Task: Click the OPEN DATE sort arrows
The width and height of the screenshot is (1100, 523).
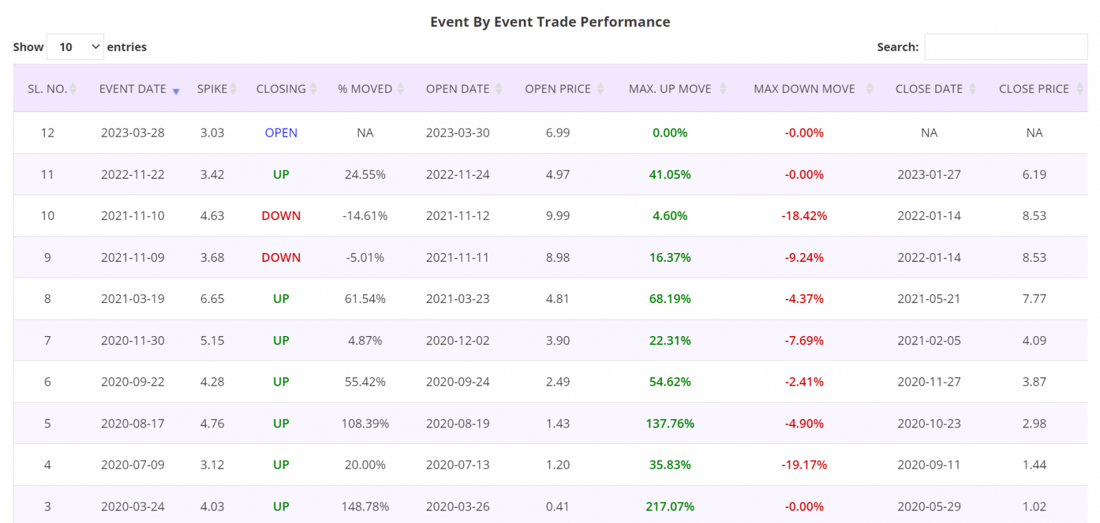Action: tap(498, 89)
